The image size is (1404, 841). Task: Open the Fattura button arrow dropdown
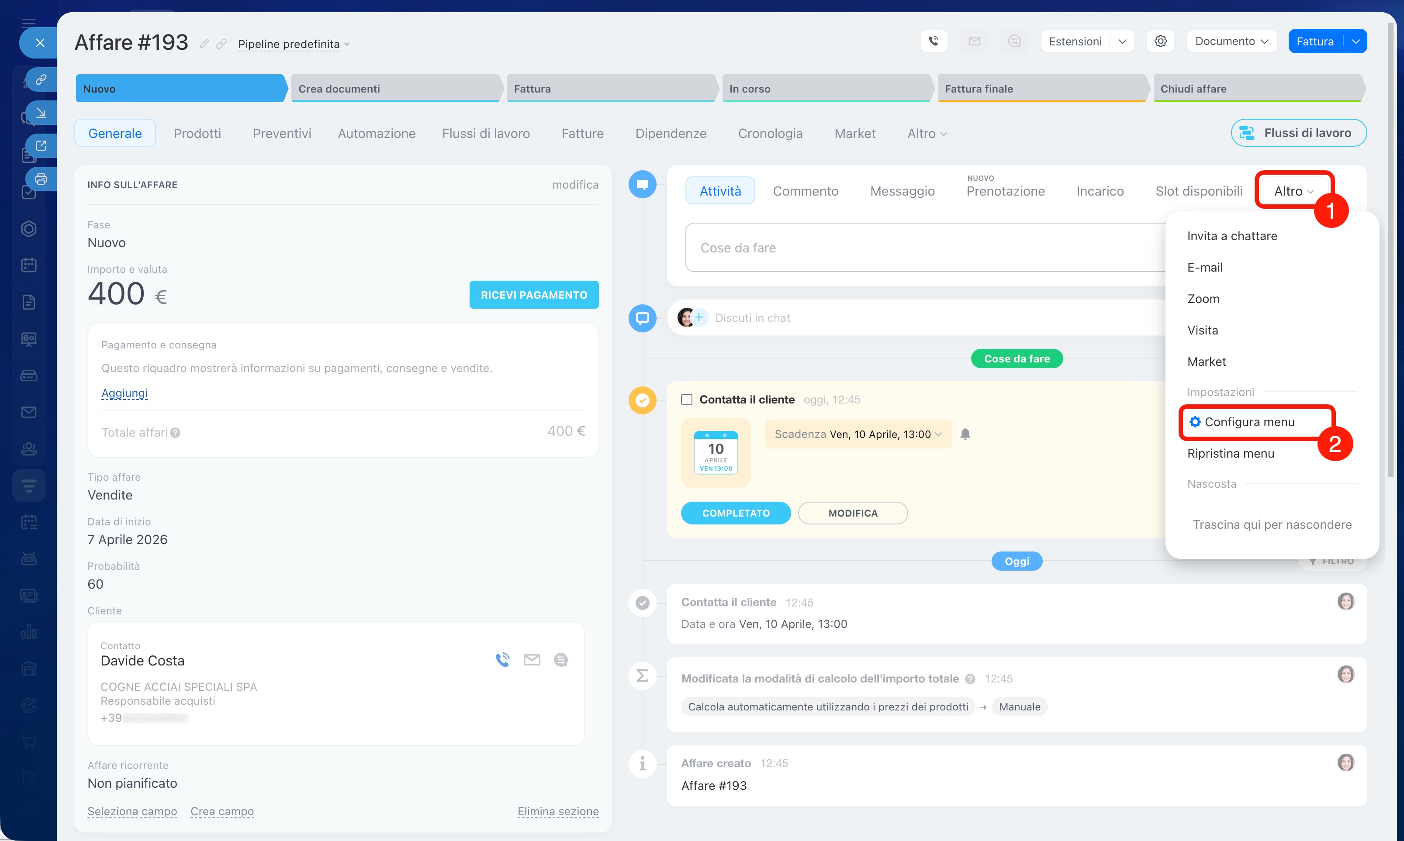1355,41
